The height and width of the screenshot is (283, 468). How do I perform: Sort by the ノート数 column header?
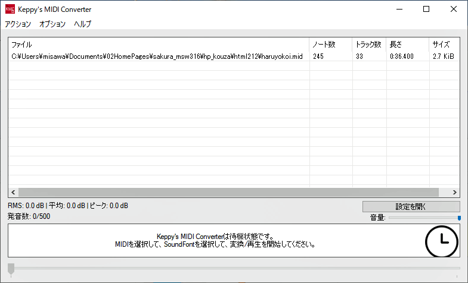(x=331, y=45)
